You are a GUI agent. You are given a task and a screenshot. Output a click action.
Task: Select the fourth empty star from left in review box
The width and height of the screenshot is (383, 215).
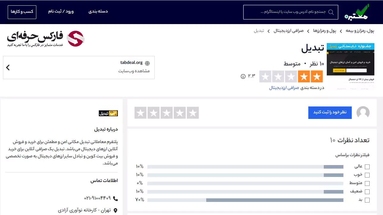pyautogui.click(x=180, y=113)
